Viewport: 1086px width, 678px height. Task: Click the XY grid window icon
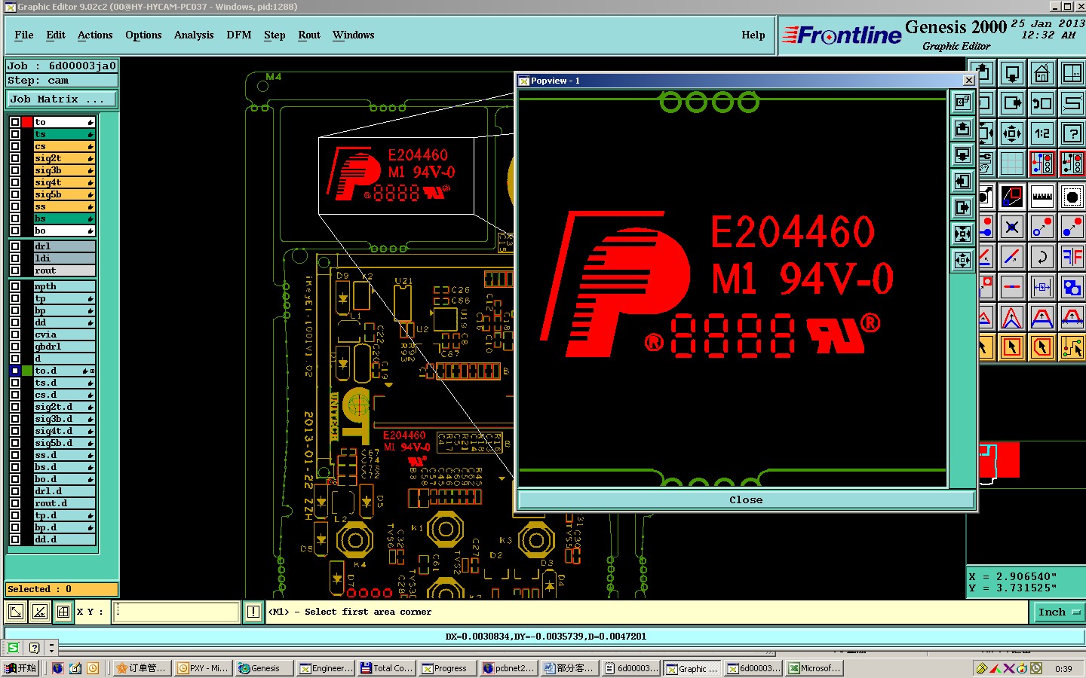[x=1072, y=74]
